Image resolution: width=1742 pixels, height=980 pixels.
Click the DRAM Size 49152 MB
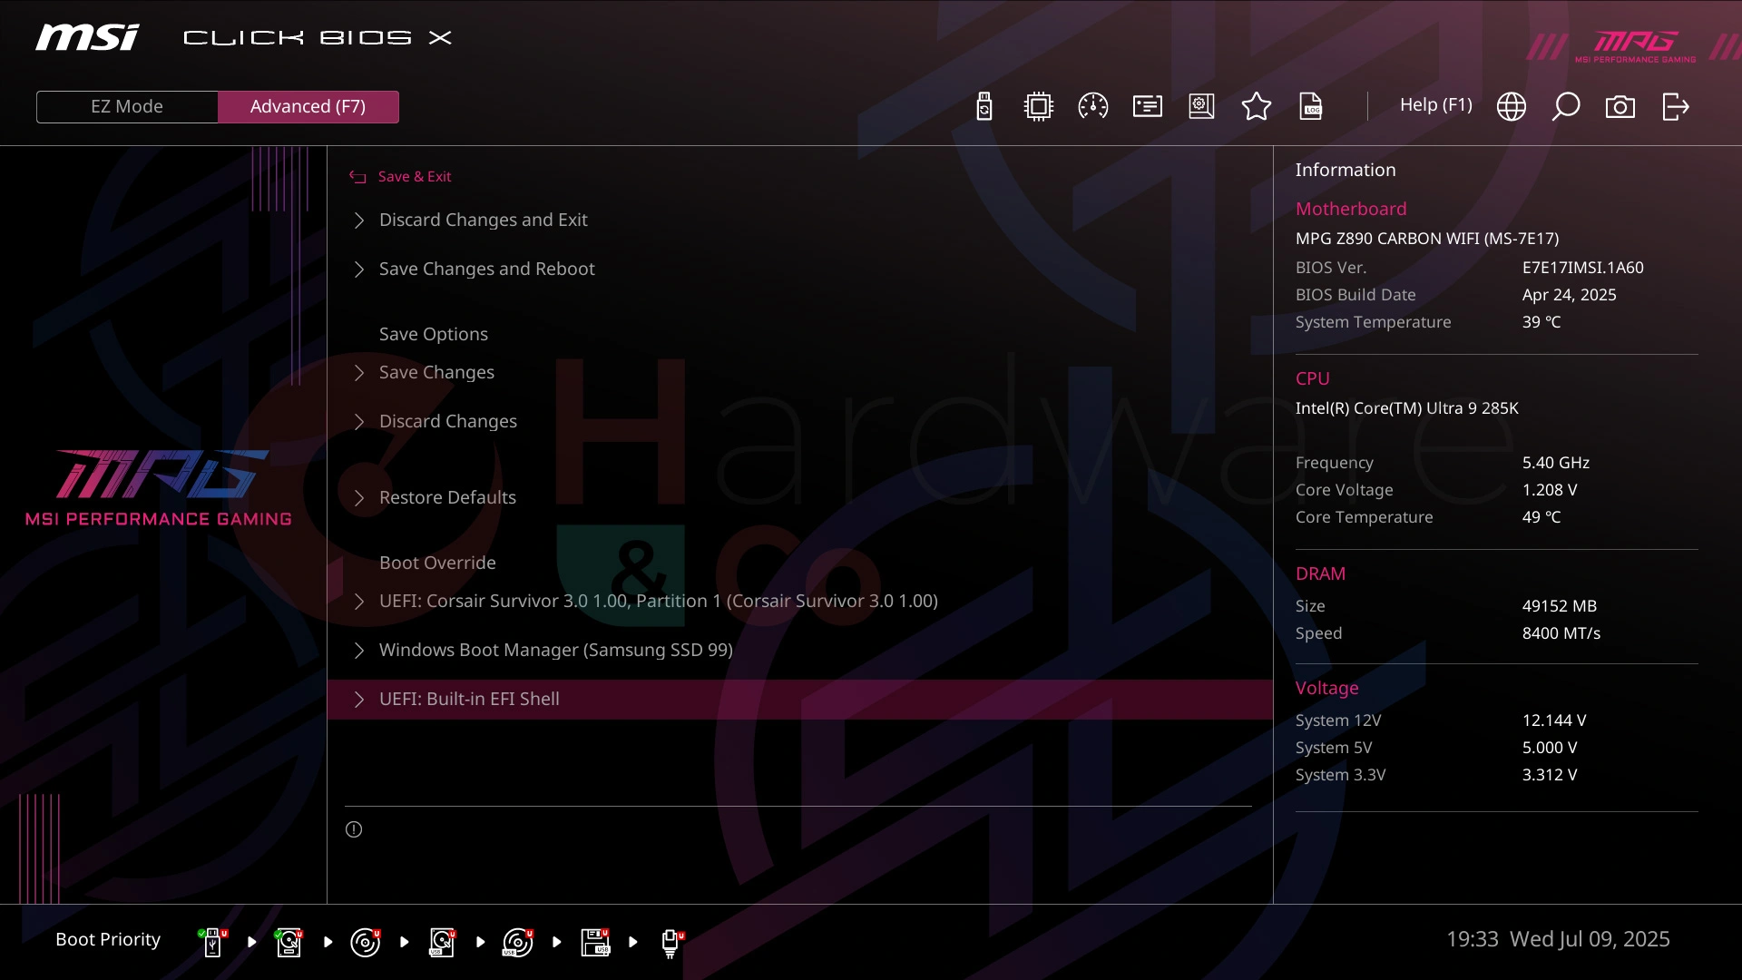coord(1559,606)
